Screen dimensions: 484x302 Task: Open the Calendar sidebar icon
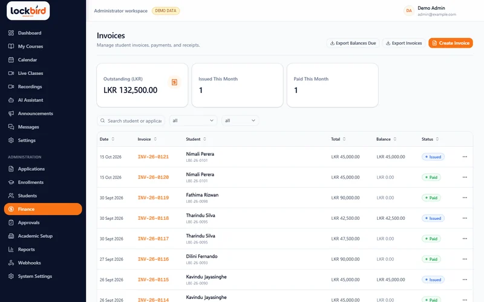coord(11,60)
